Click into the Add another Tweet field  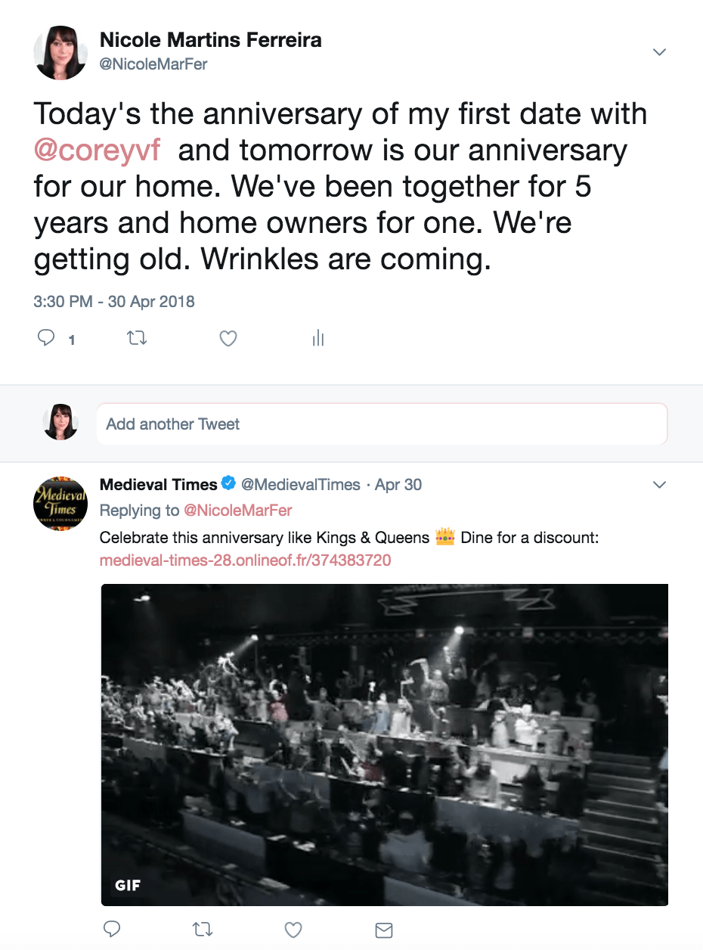tap(382, 424)
